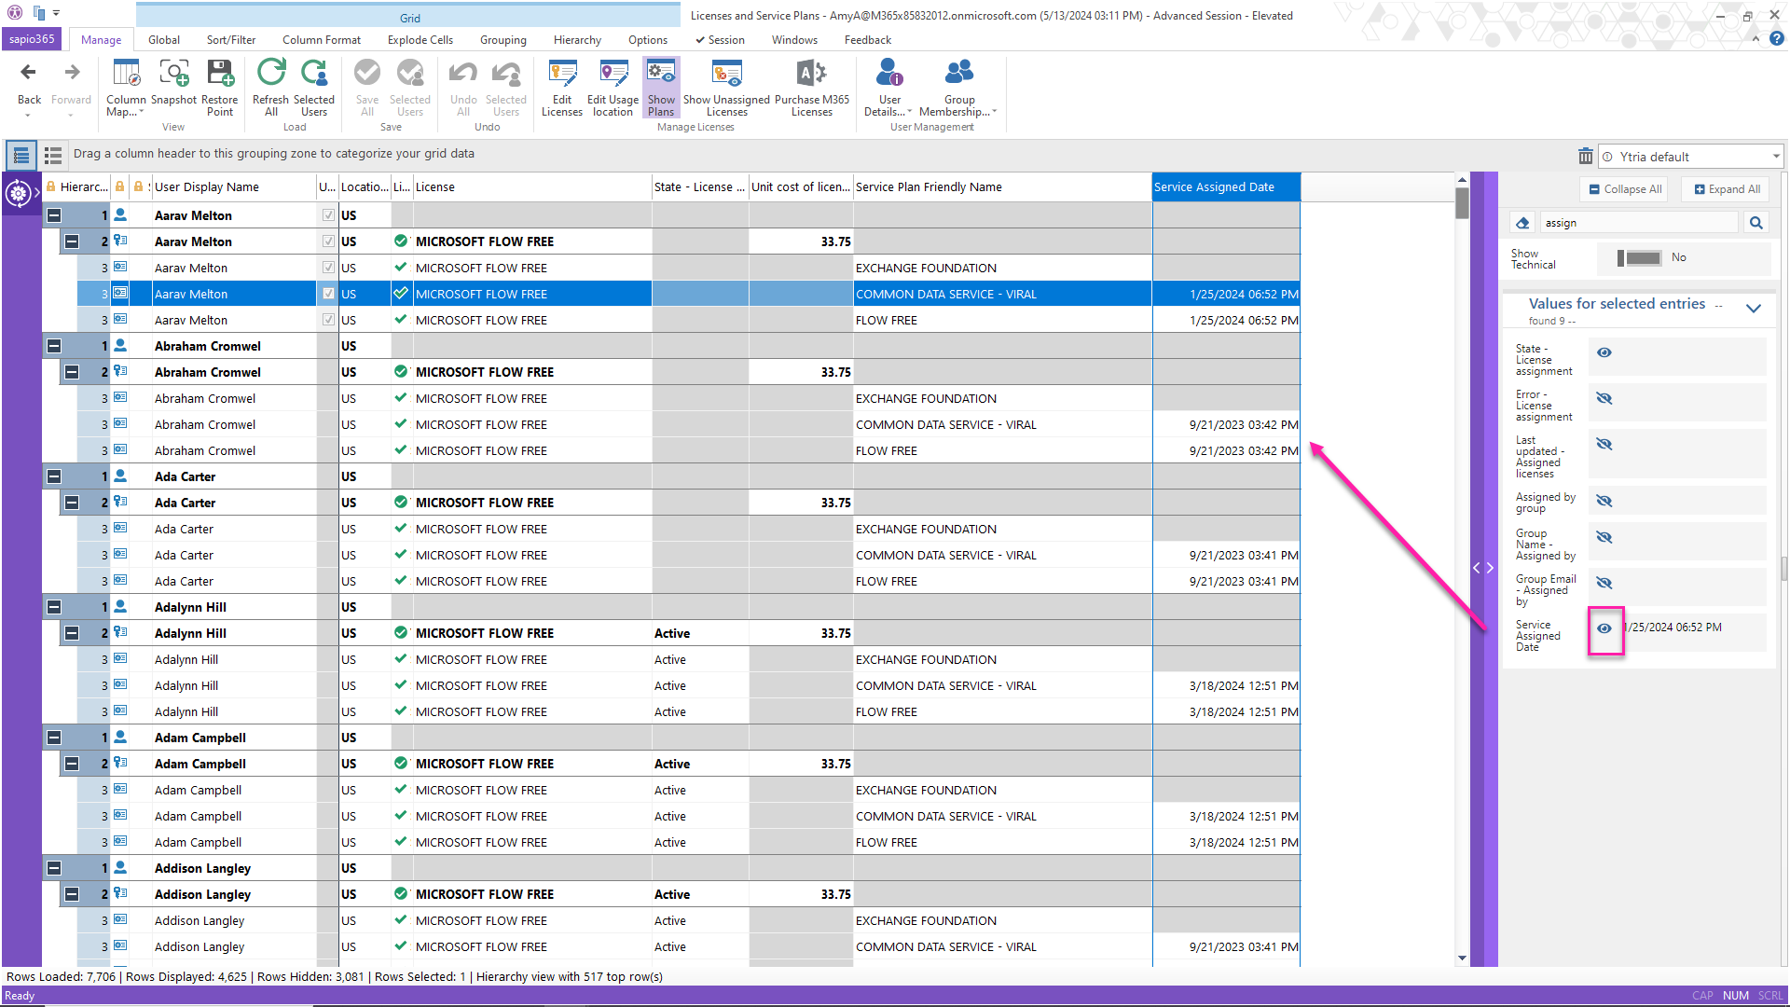The height and width of the screenshot is (1007, 1790).
Task: Collapse the side panel with splitter arrows
Action: [x=1483, y=568]
